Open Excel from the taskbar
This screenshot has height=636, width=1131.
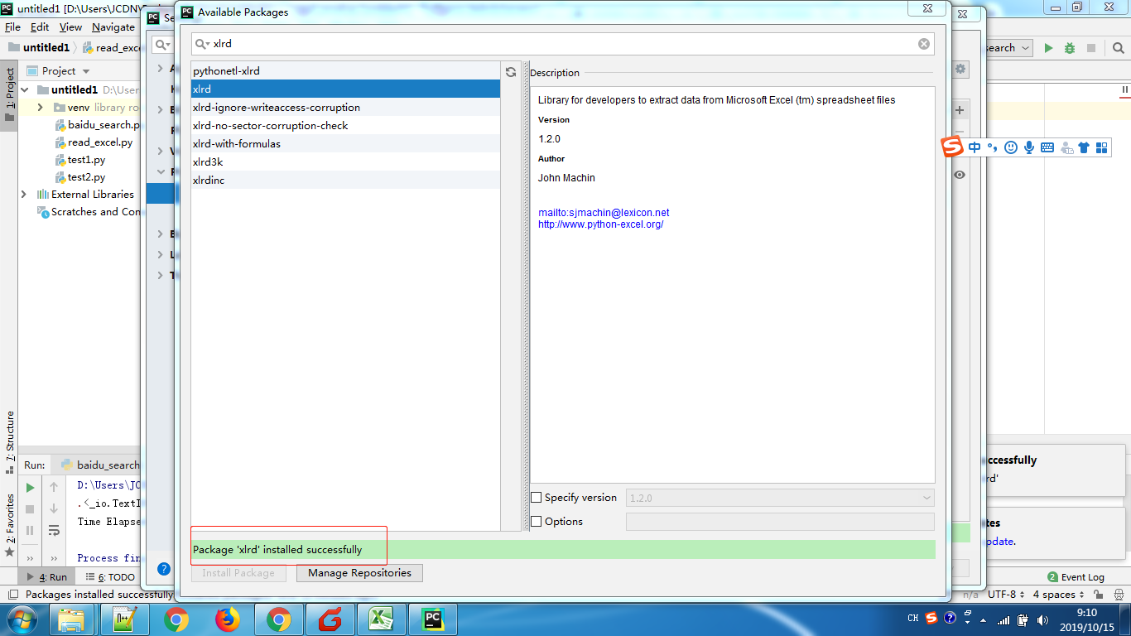(x=381, y=619)
